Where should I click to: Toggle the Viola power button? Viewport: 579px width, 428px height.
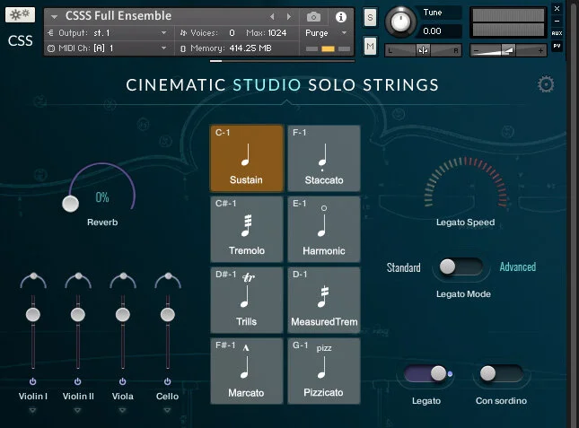(x=123, y=381)
